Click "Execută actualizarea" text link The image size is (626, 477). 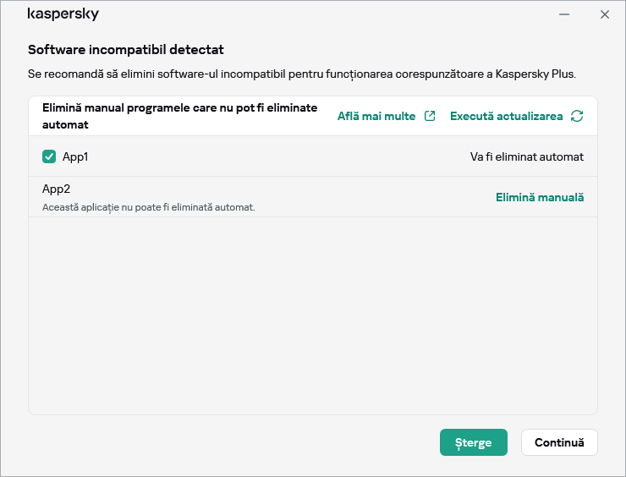point(506,117)
